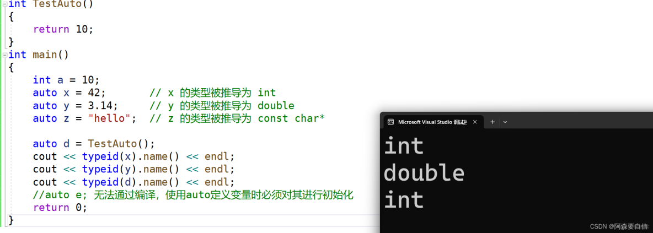Click the comment about x deduced as int
This screenshot has height=233, width=653.
click(x=212, y=93)
